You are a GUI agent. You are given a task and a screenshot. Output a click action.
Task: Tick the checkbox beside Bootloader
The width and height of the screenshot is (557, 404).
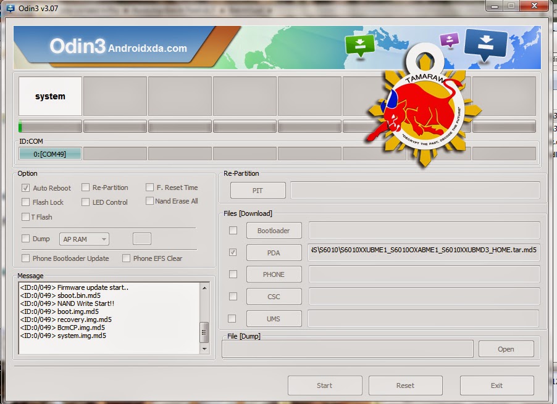tap(233, 231)
